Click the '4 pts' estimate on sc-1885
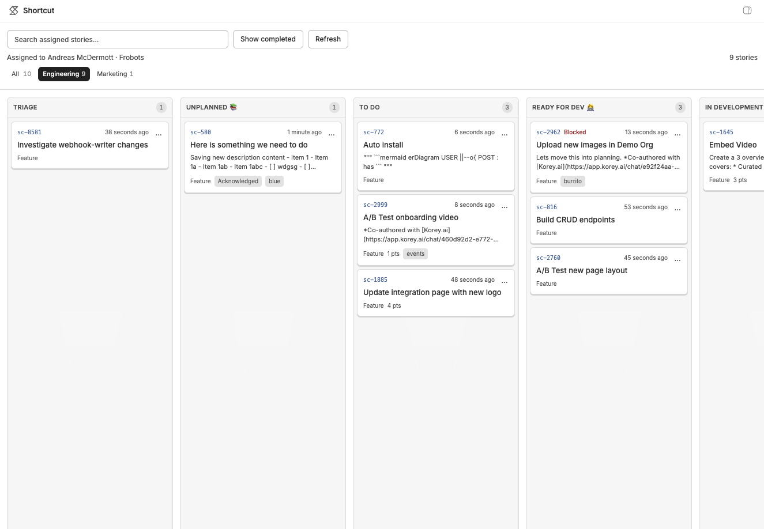The image size is (764, 529). pyautogui.click(x=394, y=305)
